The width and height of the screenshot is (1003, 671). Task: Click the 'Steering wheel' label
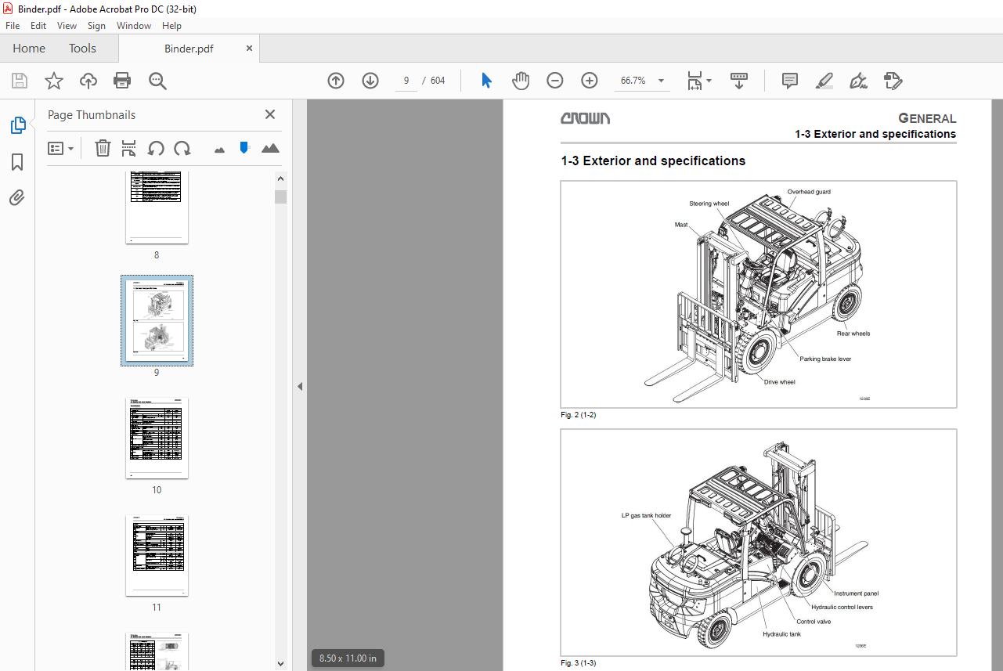[709, 204]
